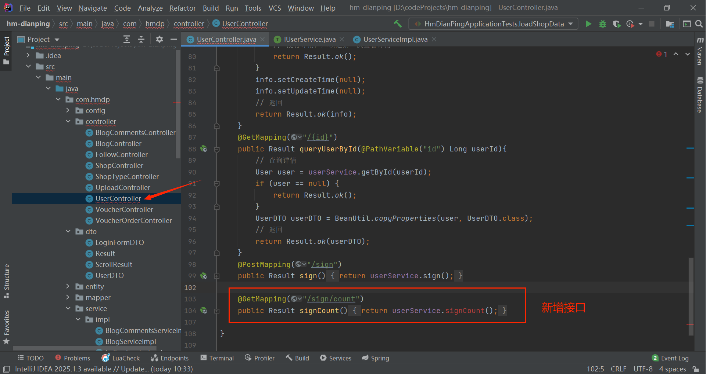Image resolution: width=706 pixels, height=374 pixels.
Task: Open the Navigate menu
Action: [92, 8]
